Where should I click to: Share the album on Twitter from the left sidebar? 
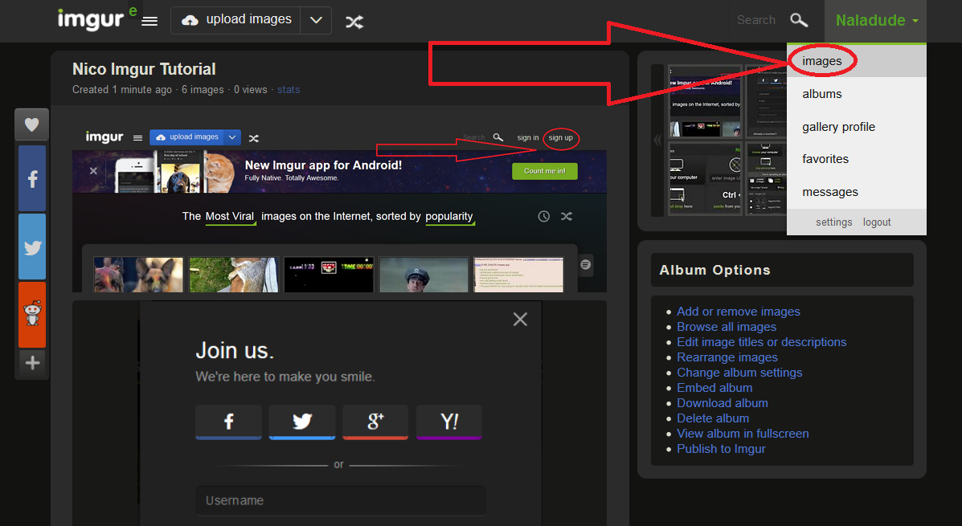click(32, 247)
